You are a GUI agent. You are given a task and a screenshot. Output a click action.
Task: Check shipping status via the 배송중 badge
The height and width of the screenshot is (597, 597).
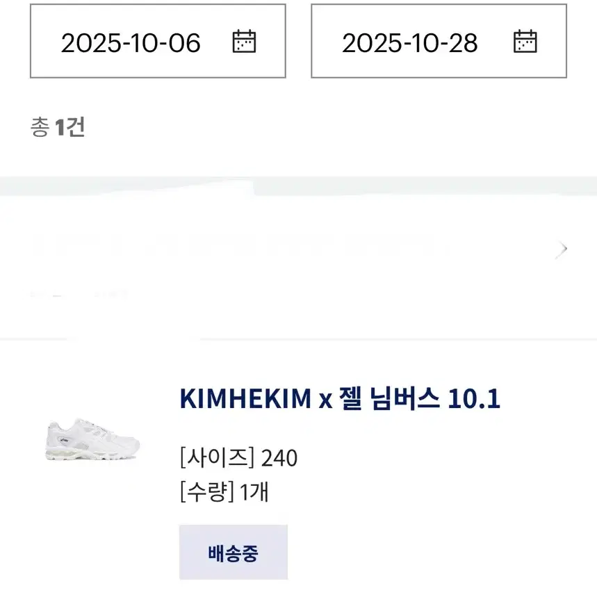coord(233,553)
